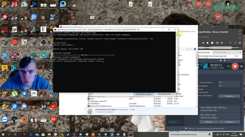Open Bandicam help question mark icon
The image size is (245, 137).
click(229, 60)
